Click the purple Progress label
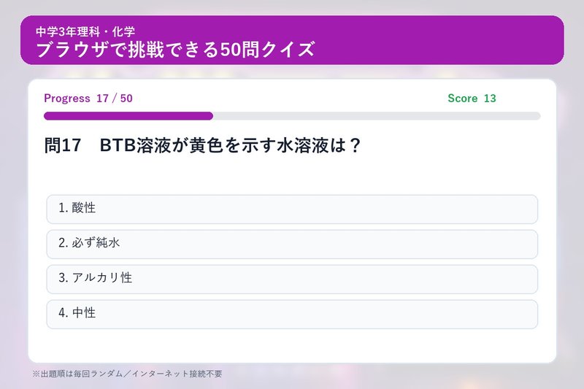The width and height of the screenshot is (584, 389). pyautogui.click(x=67, y=99)
